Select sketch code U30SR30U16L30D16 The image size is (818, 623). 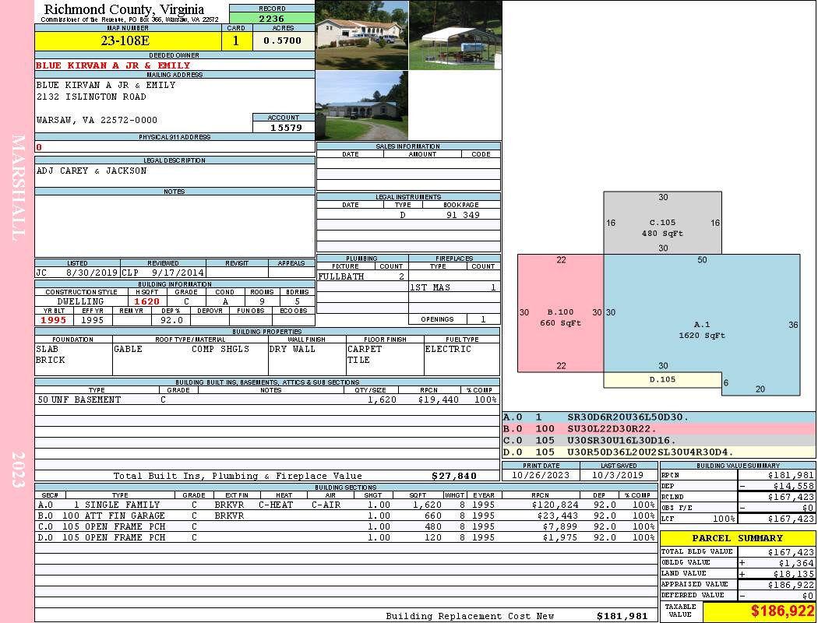pyautogui.click(x=622, y=441)
